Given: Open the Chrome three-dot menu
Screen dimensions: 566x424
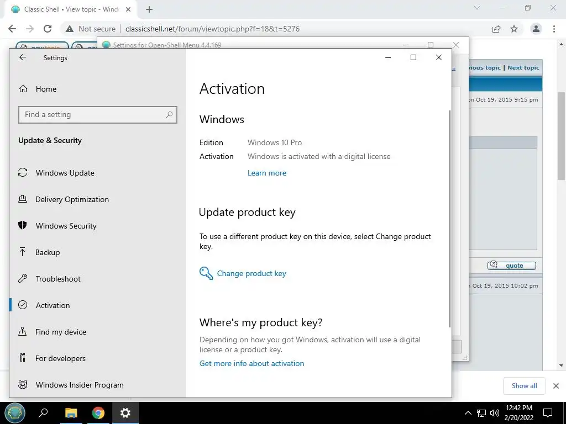Looking at the screenshot, I should point(554,29).
